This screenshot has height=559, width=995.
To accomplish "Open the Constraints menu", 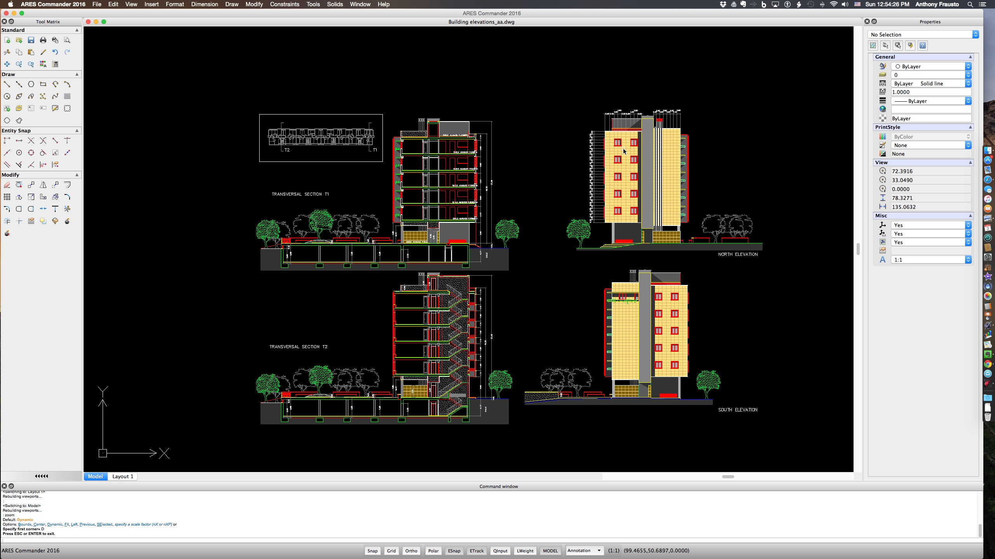I will pos(284,4).
